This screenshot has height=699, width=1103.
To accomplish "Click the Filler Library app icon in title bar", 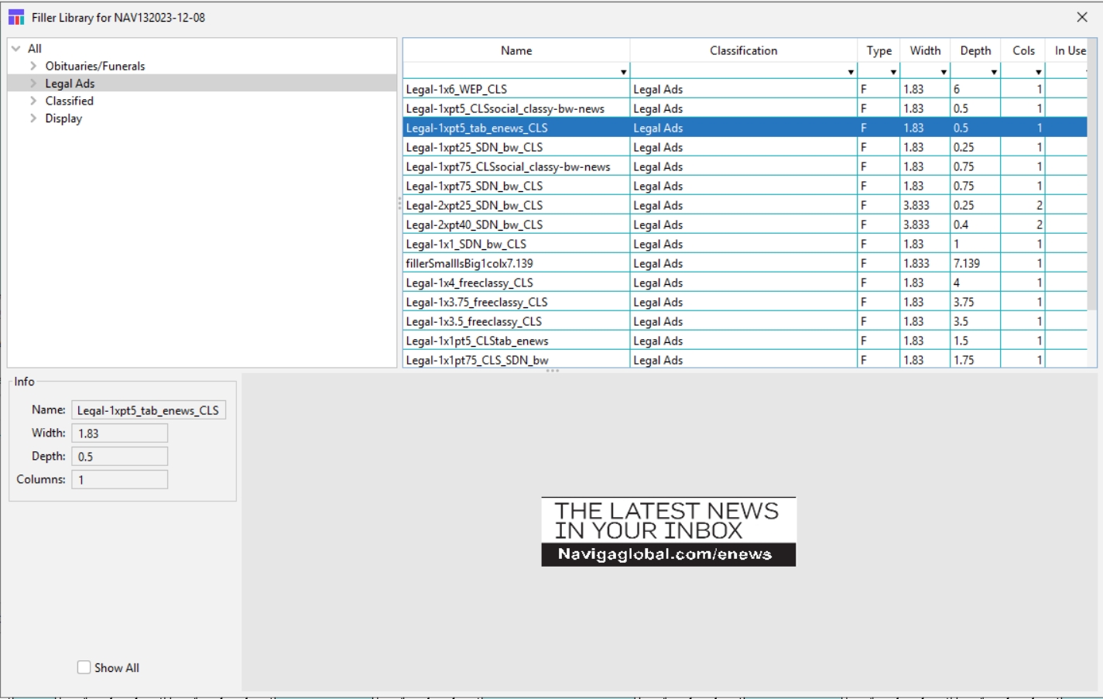I will [x=15, y=17].
